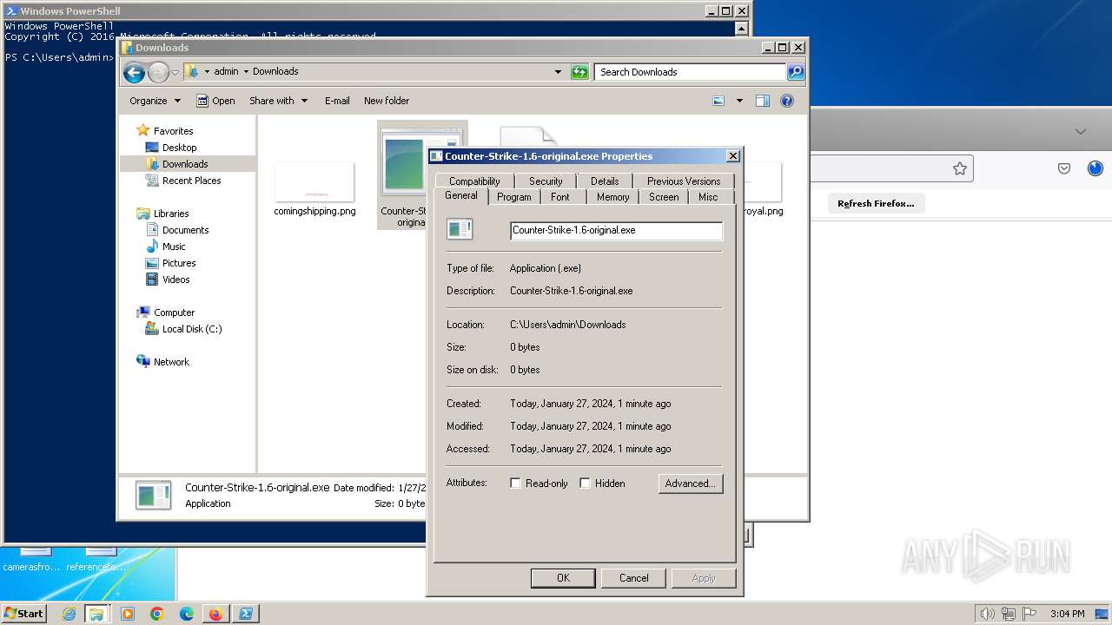Switch to the Misc tab
The width and height of the screenshot is (1112, 625).
click(708, 197)
